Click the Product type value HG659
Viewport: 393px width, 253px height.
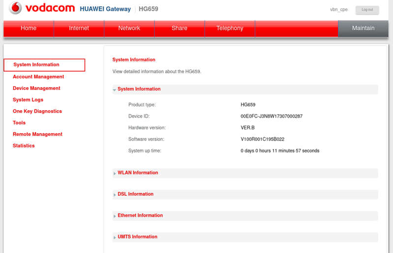click(248, 104)
